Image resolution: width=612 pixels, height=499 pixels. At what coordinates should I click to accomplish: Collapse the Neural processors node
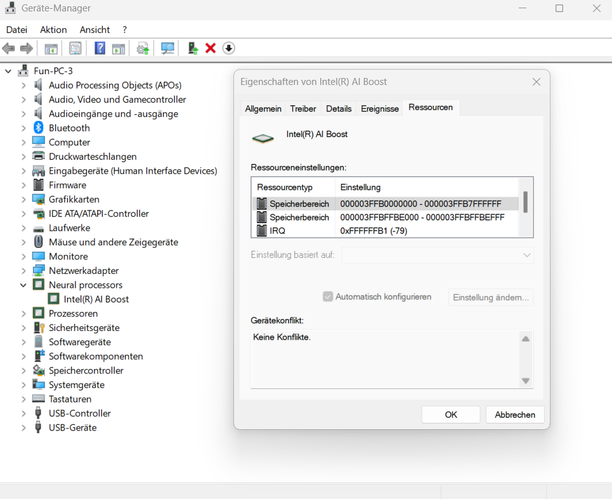[x=23, y=285]
